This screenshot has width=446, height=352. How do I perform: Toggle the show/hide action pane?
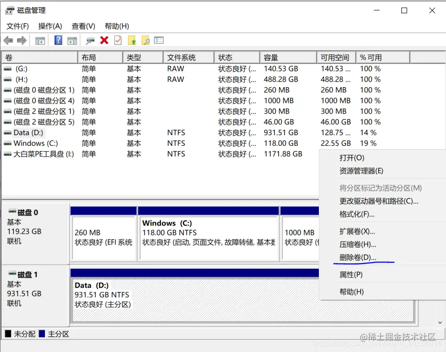(72, 40)
